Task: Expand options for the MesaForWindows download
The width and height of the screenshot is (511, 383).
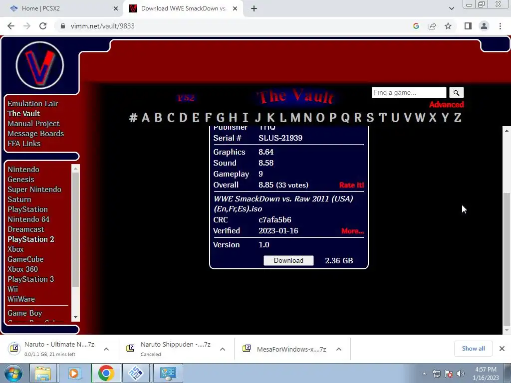Action: pyautogui.click(x=339, y=349)
